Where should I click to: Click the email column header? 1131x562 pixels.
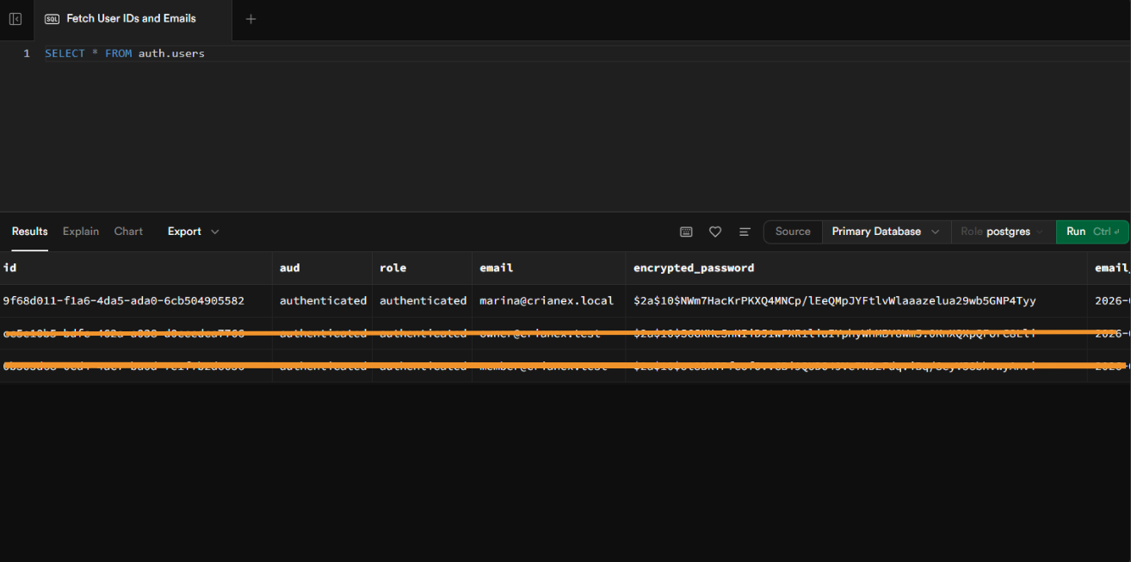(549, 268)
